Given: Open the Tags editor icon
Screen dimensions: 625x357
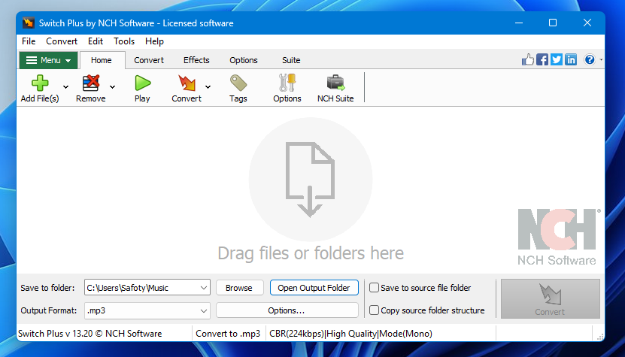Looking at the screenshot, I should pyautogui.click(x=238, y=83).
